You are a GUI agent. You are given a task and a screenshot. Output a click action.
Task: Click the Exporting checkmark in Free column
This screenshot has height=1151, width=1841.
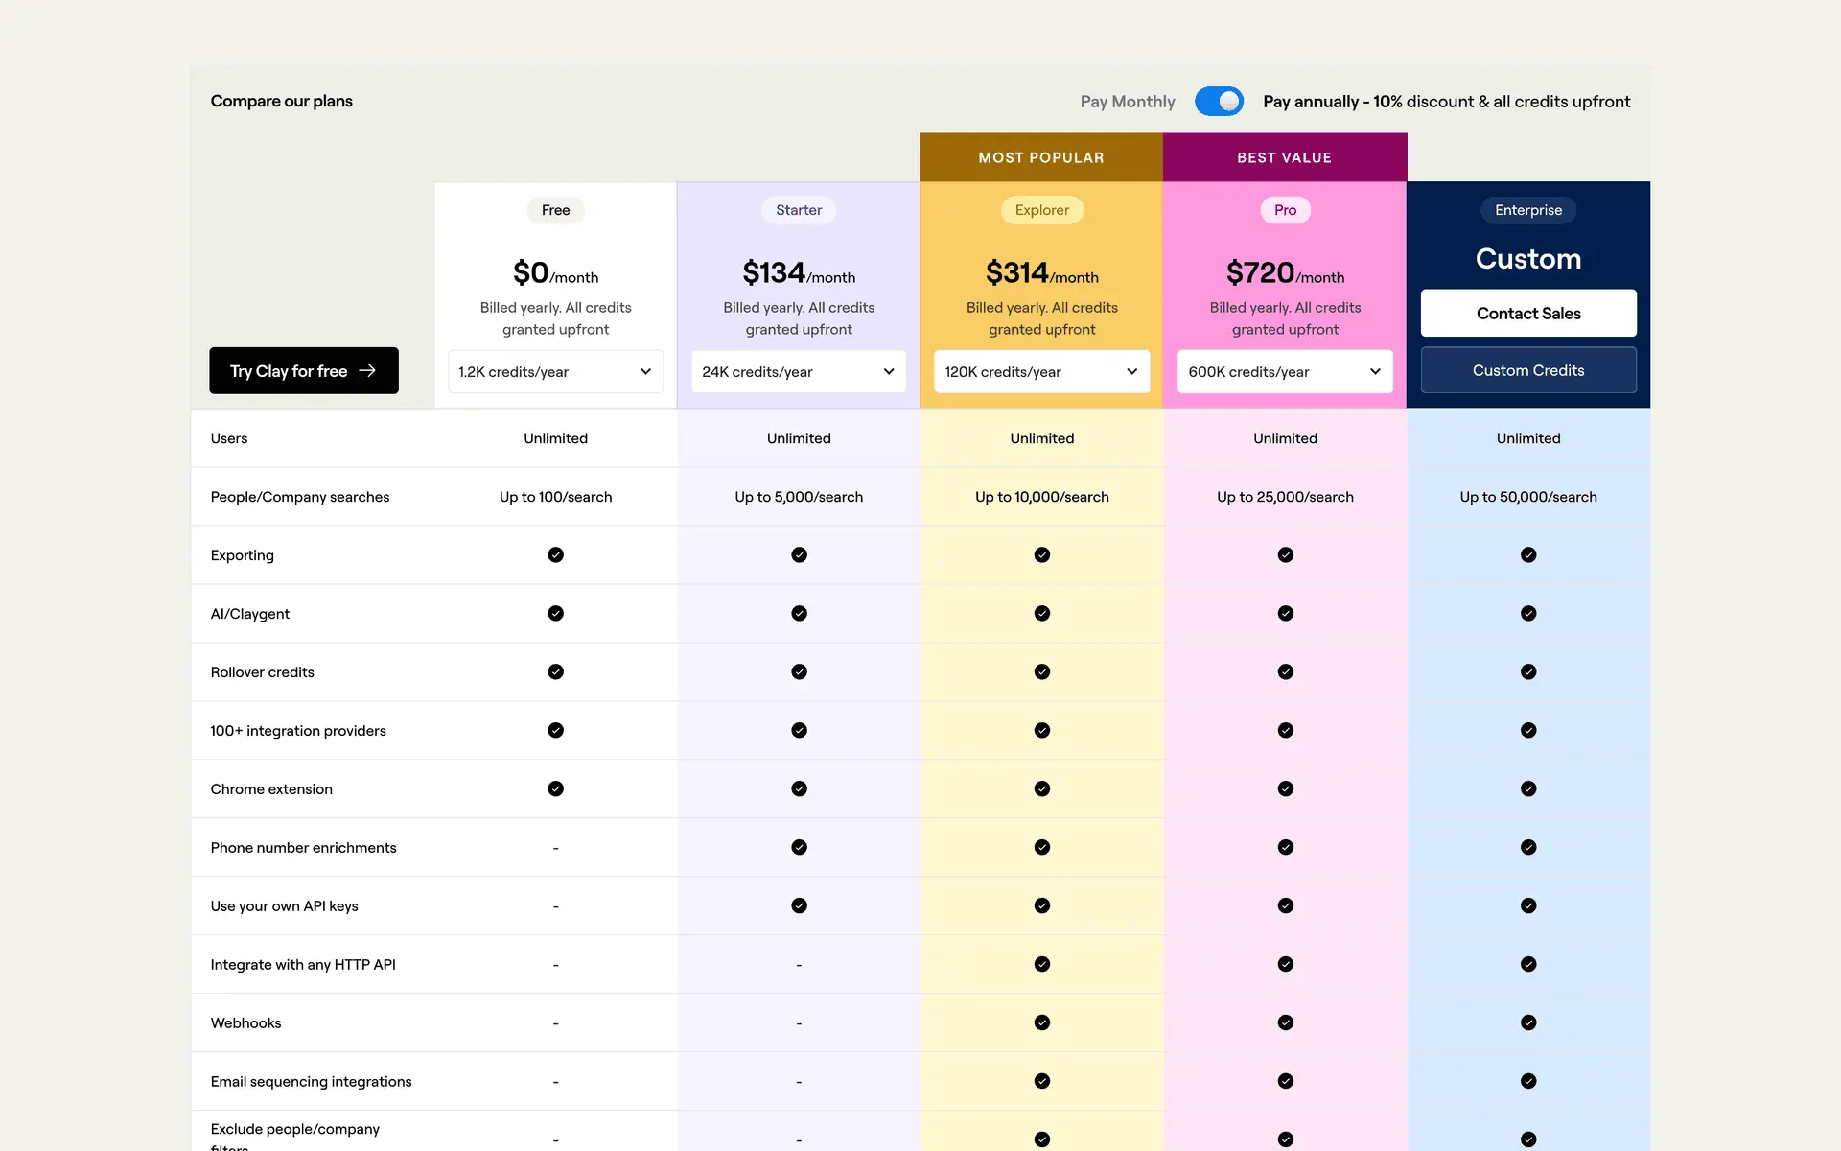pos(555,554)
